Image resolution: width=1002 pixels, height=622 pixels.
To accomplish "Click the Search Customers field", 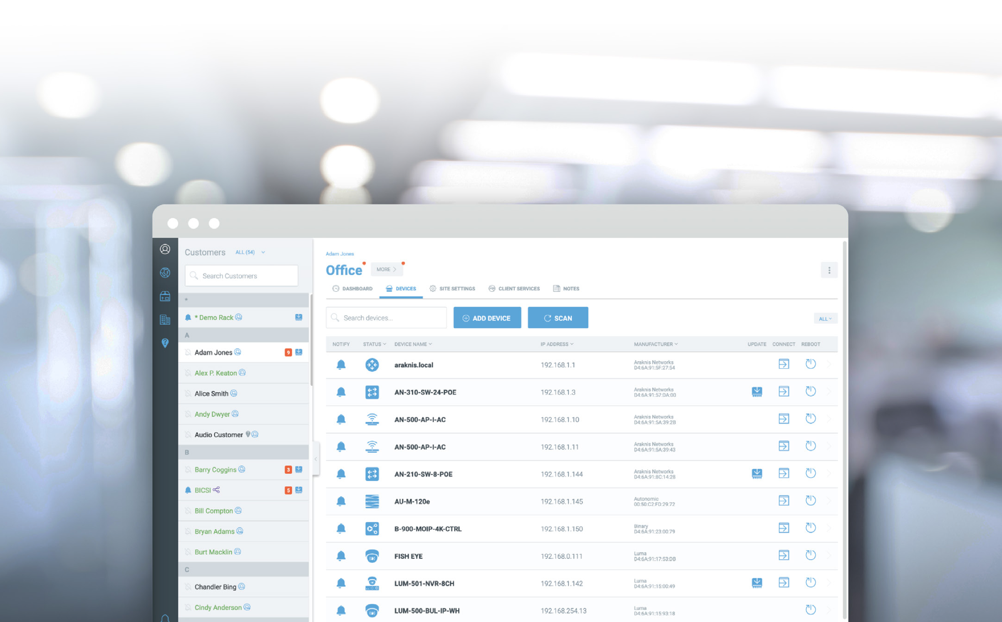I will [x=241, y=276].
